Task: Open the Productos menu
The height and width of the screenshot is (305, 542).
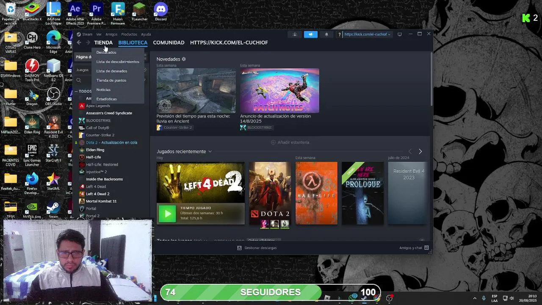Action: click(x=129, y=34)
